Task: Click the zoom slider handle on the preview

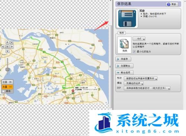Action: [x=7, y=69]
